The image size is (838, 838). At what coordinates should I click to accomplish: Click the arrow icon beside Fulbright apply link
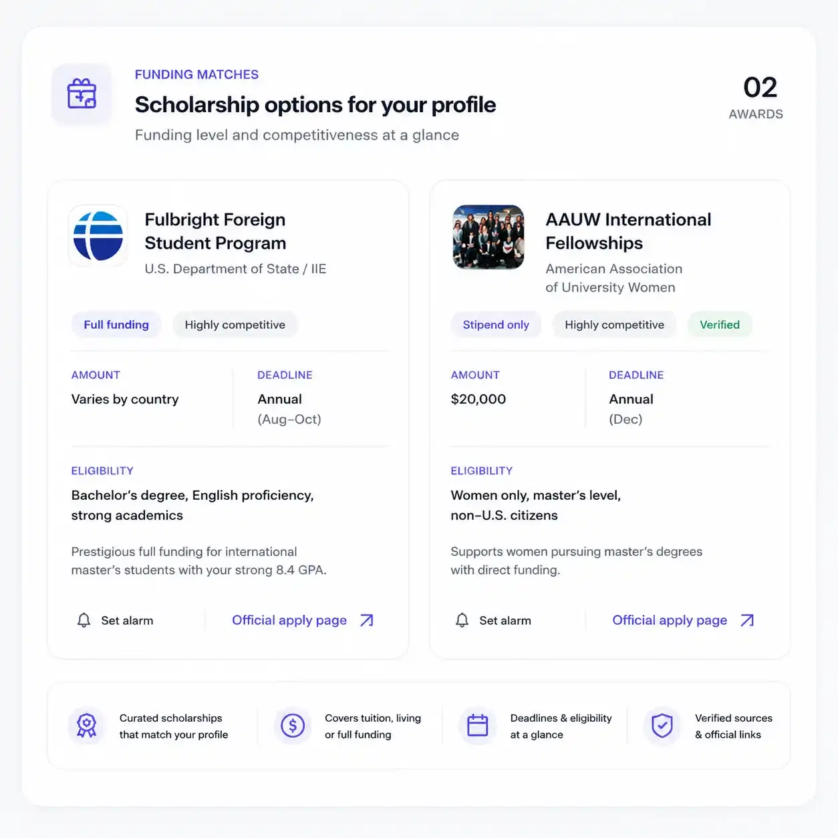367,620
